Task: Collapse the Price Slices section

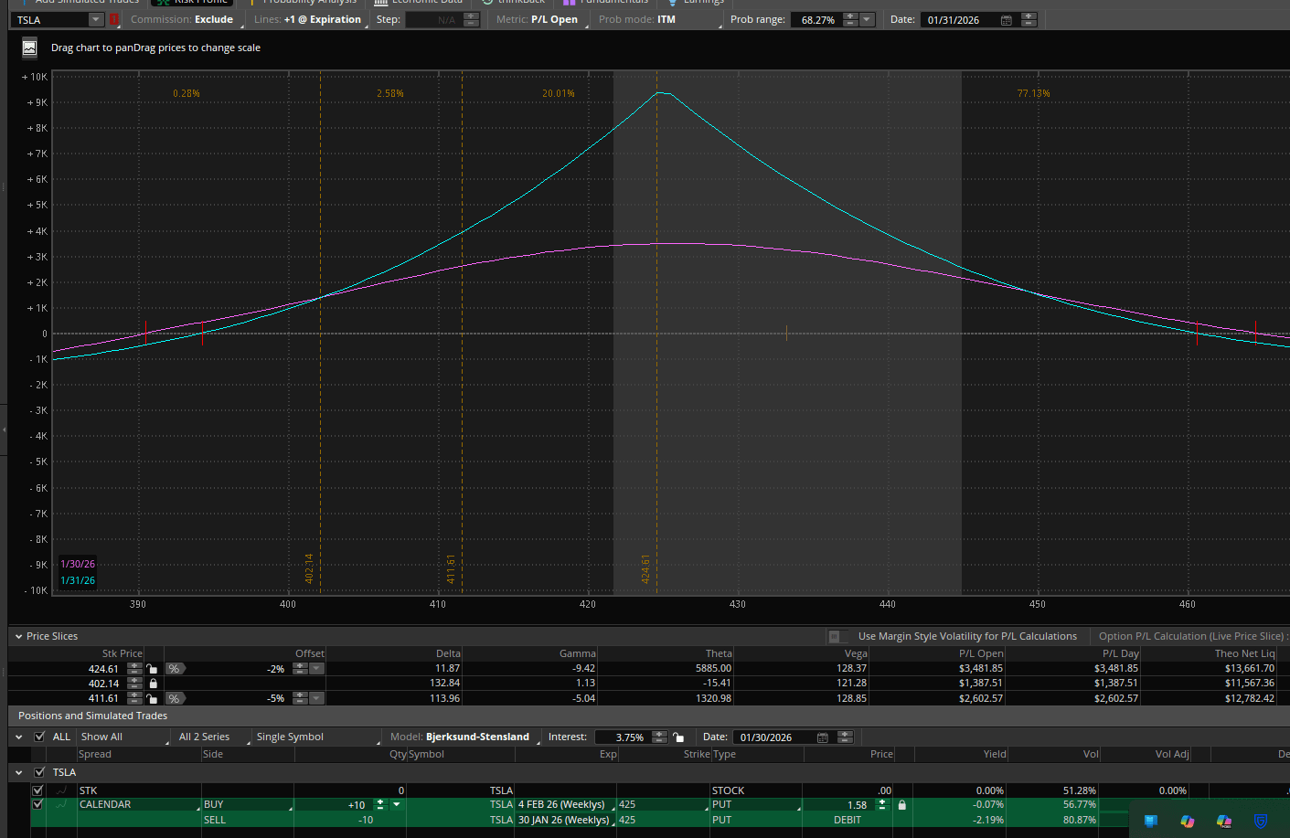Action: (18, 636)
